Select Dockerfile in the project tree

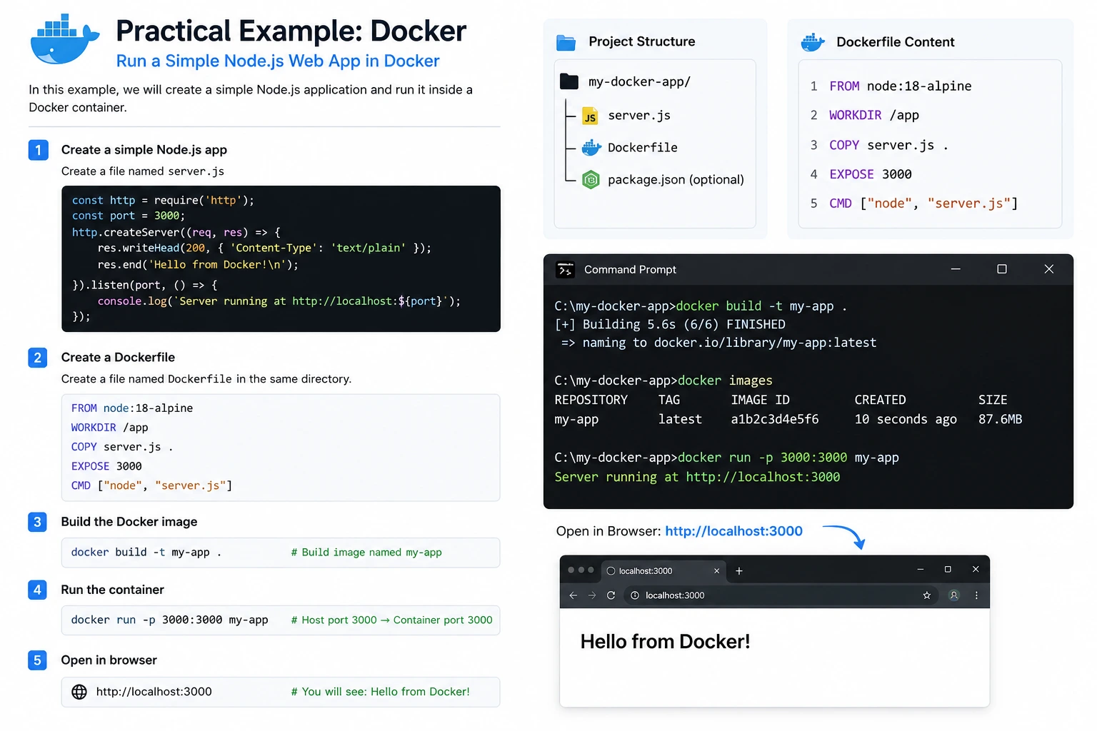(643, 148)
